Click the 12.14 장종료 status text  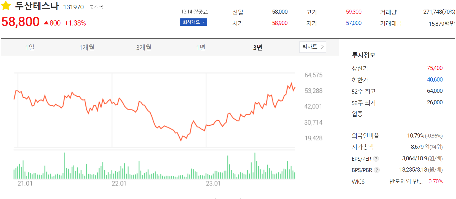(x=194, y=12)
